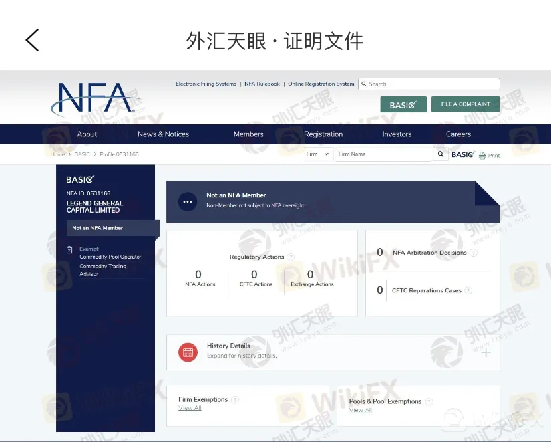This screenshot has height=442, width=551.
Task: Click the Print link
Action: coord(494,156)
